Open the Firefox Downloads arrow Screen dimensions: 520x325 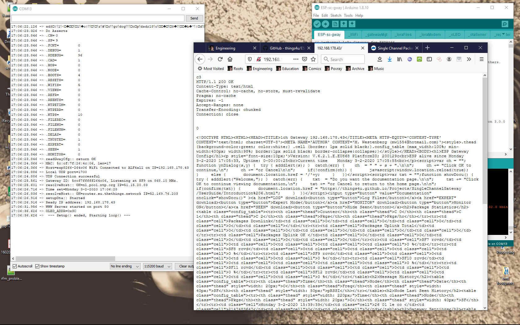click(x=390, y=59)
